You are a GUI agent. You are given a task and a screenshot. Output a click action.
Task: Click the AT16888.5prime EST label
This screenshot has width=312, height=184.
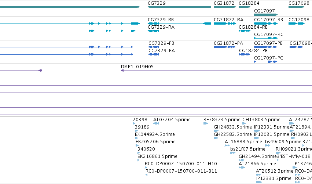tap(243, 142)
